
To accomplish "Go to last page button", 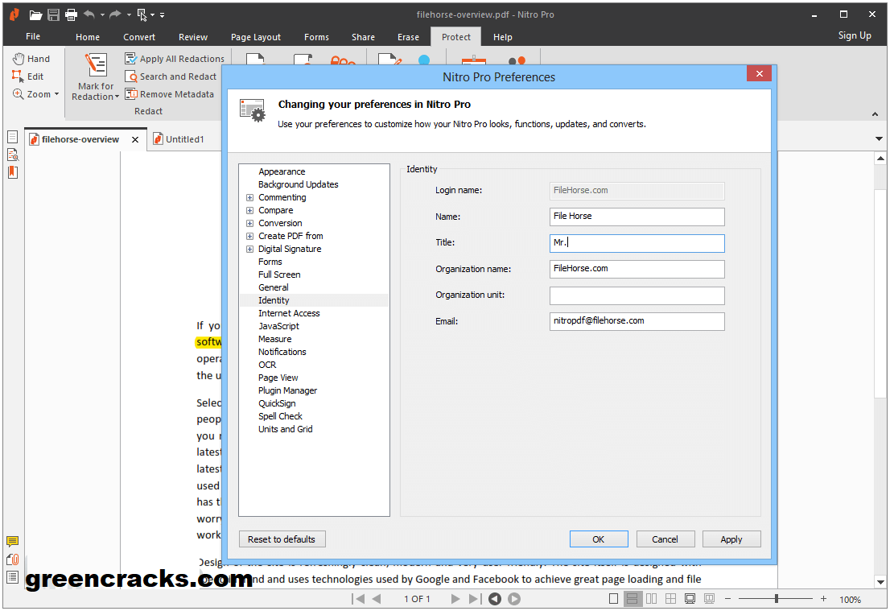I will point(475,598).
